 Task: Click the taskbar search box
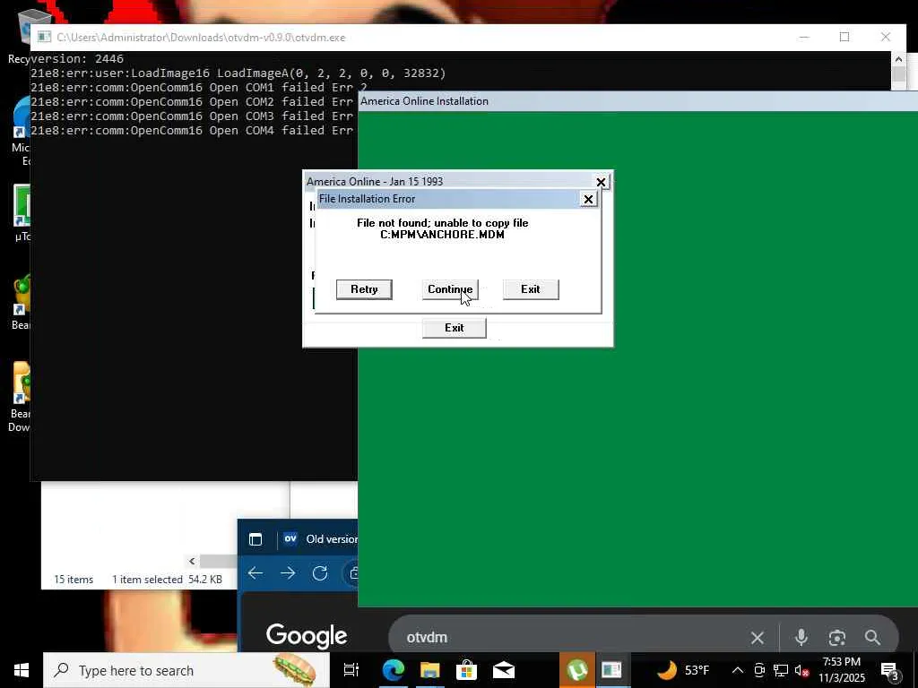[x=185, y=670]
